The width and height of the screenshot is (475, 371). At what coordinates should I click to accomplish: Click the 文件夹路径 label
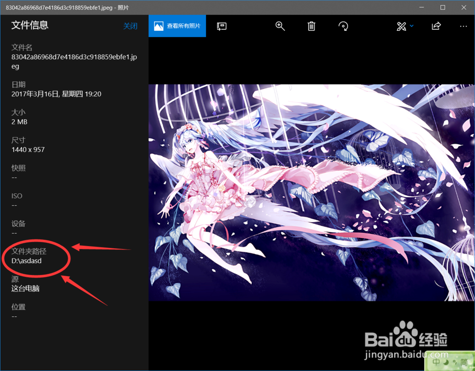pyautogui.click(x=29, y=251)
